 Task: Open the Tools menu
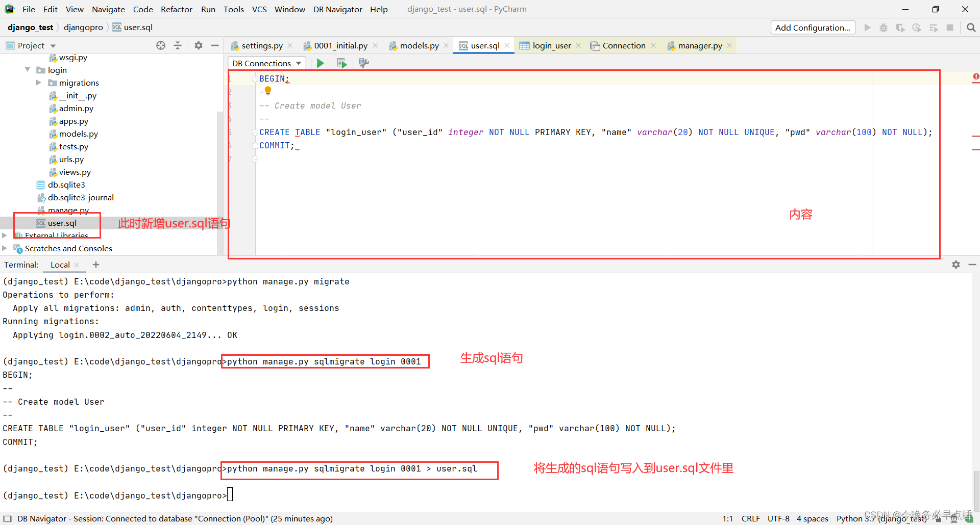(233, 9)
